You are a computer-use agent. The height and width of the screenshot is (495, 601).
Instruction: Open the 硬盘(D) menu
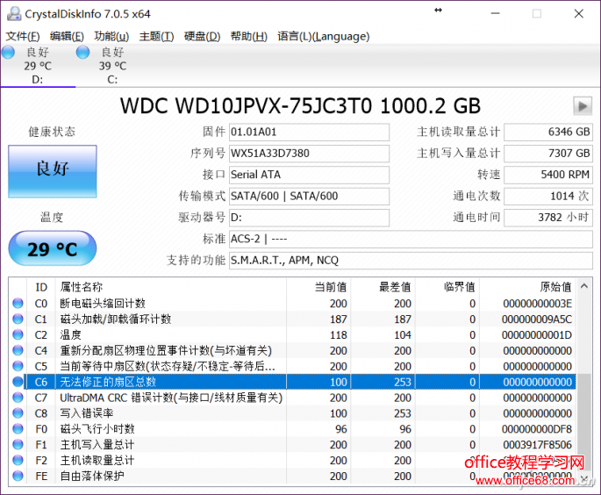[202, 36]
